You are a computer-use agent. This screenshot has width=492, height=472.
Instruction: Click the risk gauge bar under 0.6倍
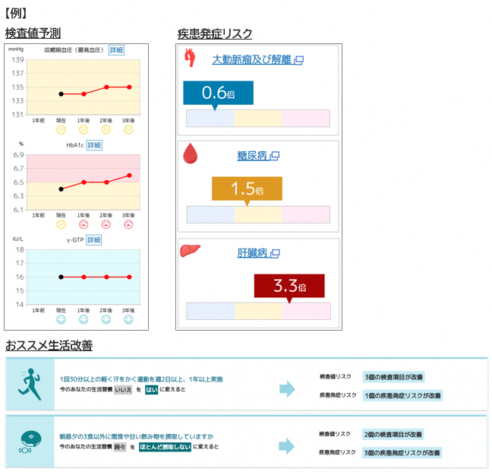258,118
